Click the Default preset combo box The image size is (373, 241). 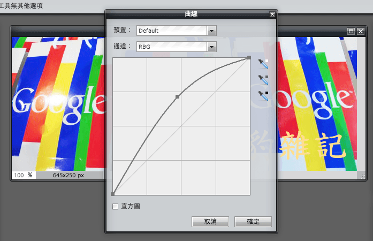click(x=171, y=31)
